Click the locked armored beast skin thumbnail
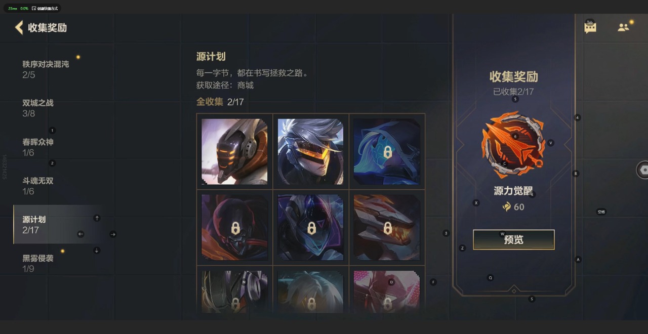Viewport: 648px width, 334px height. point(387,228)
